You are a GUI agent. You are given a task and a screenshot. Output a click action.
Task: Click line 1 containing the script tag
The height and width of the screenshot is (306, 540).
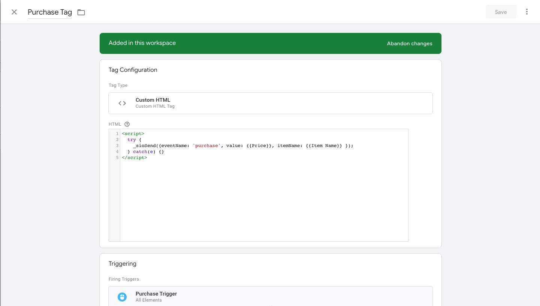pos(133,134)
